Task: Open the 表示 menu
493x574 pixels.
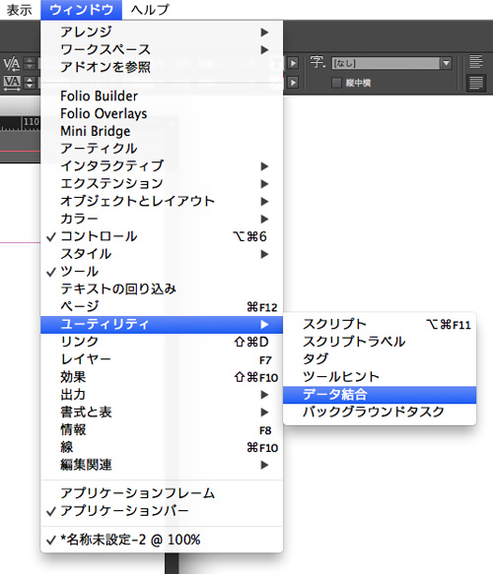Action: click(20, 10)
